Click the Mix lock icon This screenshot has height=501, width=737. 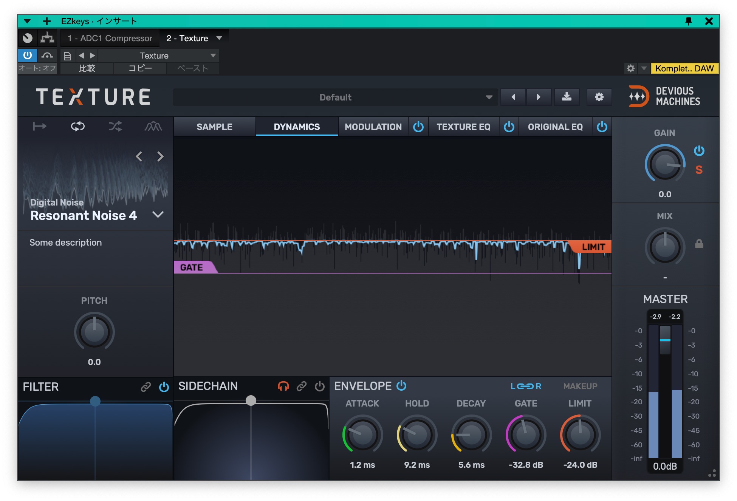(x=699, y=244)
